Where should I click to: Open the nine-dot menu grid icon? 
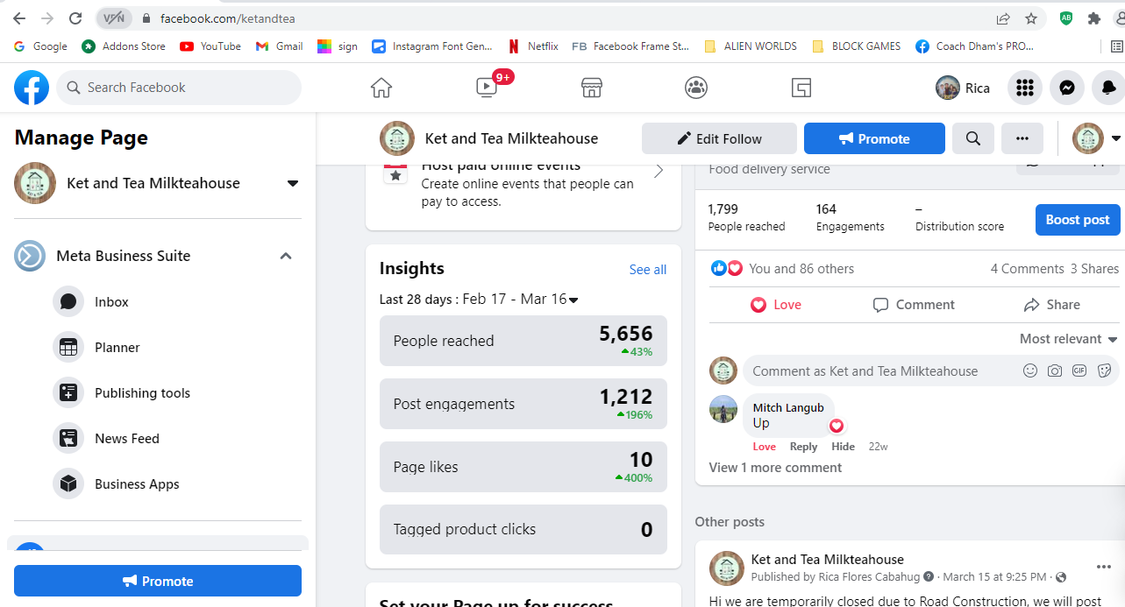pos(1023,88)
